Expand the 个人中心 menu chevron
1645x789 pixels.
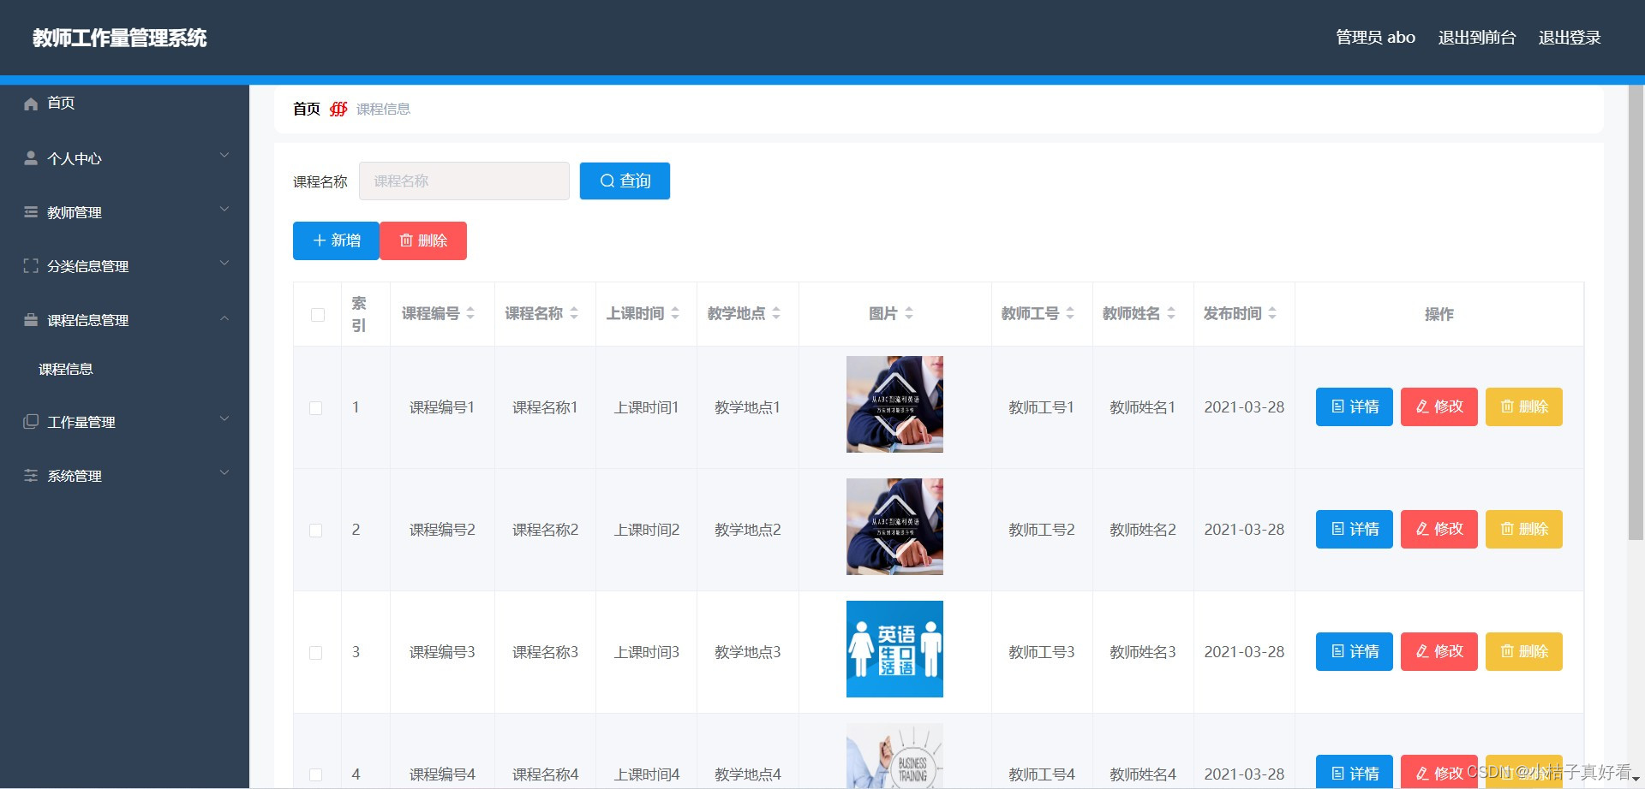pyautogui.click(x=224, y=155)
